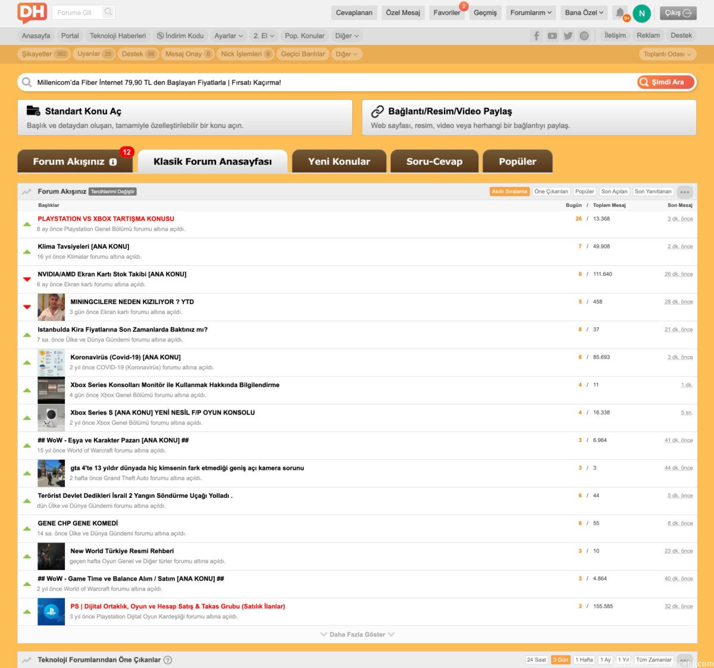714x668 pixels.
Task: Select the Akıllı Sıralama sort option
Action: [509, 192]
